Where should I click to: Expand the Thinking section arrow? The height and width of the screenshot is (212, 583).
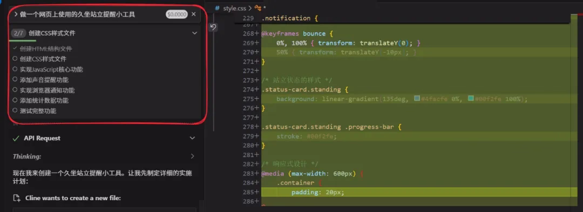(192, 157)
